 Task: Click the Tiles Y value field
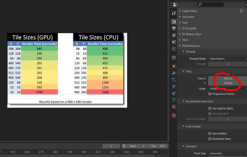(x=227, y=83)
